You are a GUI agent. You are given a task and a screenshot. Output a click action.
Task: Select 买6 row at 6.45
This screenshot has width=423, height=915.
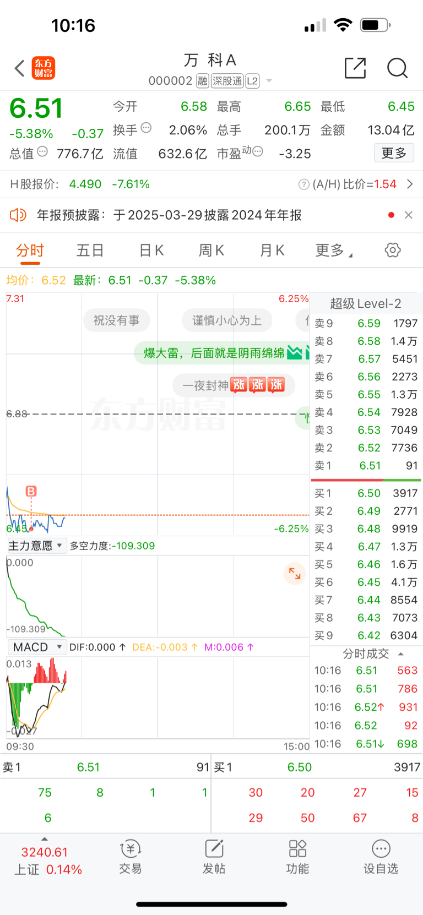point(366,582)
